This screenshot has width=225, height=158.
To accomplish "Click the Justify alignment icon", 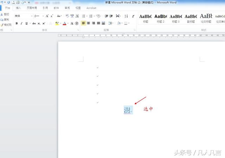I will click(x=98, y=23).
